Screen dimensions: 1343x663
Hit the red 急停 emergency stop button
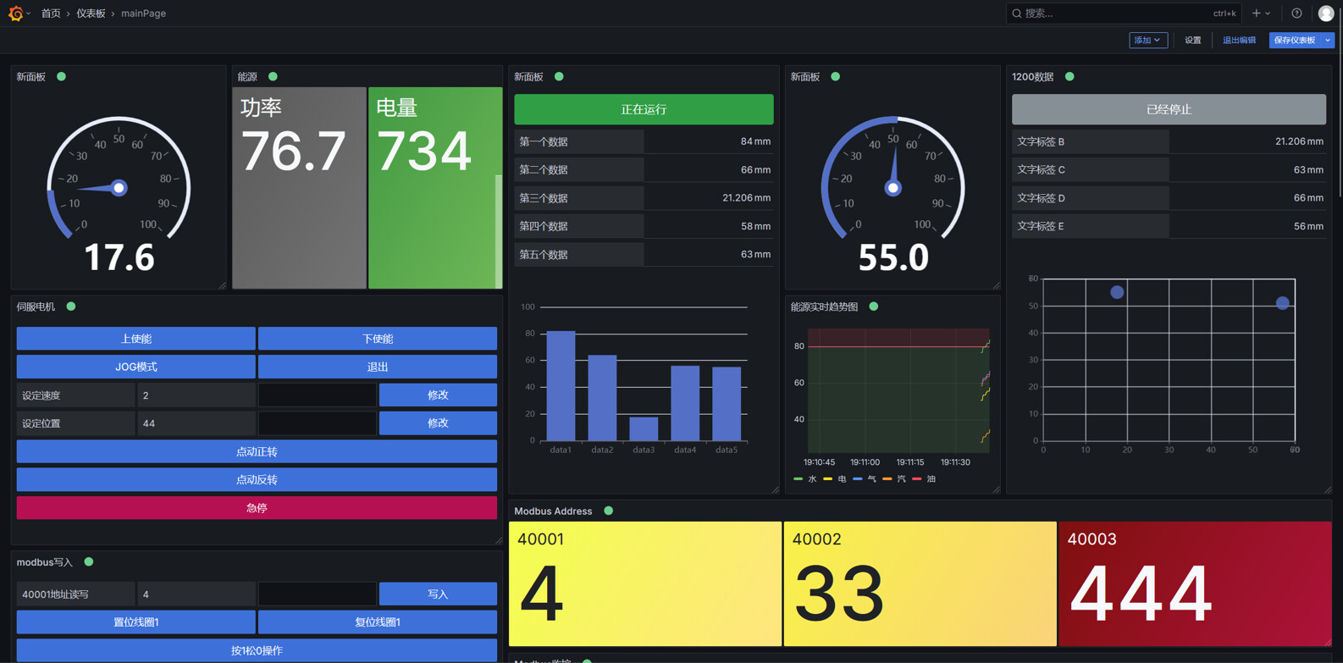(257, 508)
